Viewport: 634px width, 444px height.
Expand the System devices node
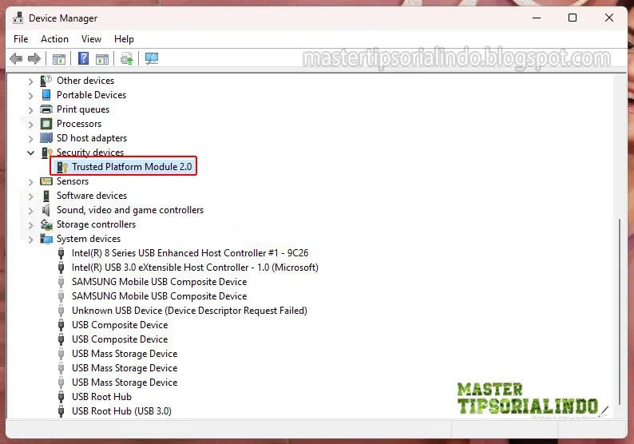[x=30, y=240]
